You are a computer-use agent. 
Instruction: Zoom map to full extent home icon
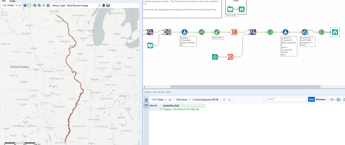pyautogui.click(x=48, y=5)
